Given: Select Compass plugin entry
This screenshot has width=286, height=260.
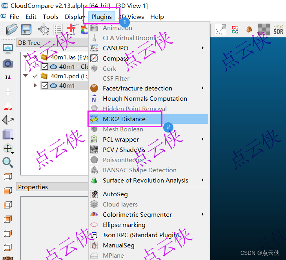Looking at the screenshot, I should point(148,58).
